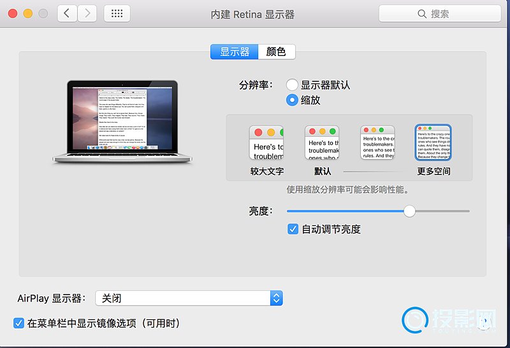The image size is (510, 348).
Task: Click the AirPlay dropdown arrow stepper
Action: [276, 298]
